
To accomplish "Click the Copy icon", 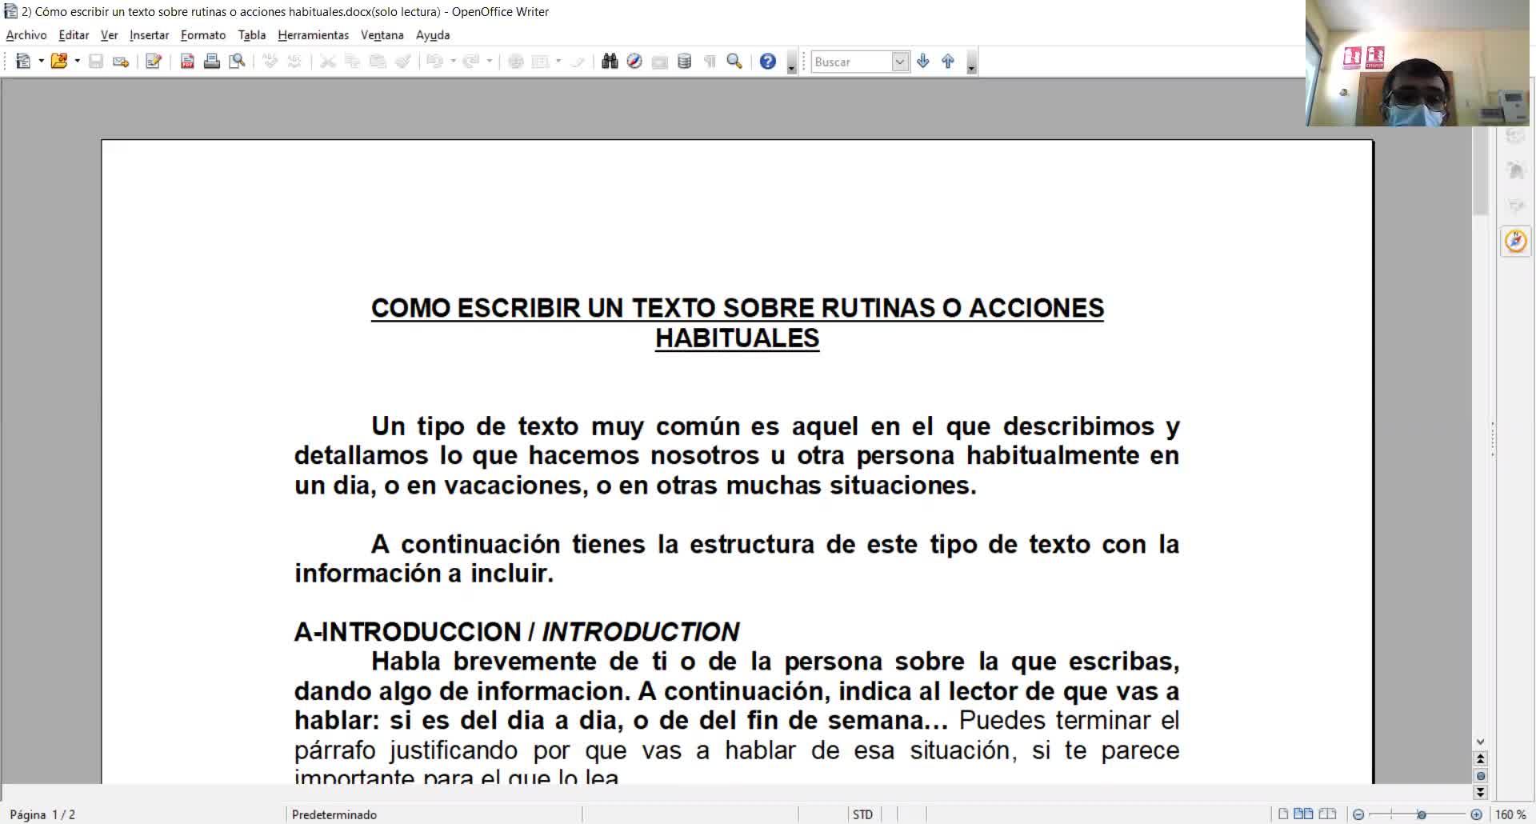I will coord(353,62).
